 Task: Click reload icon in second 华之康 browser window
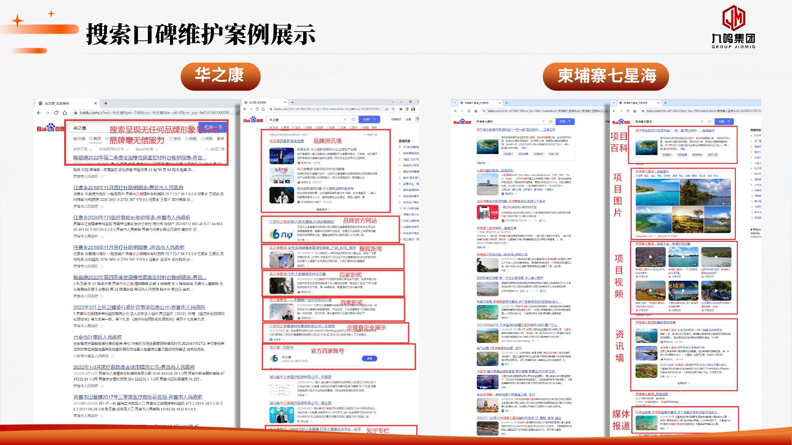(257, 109)
